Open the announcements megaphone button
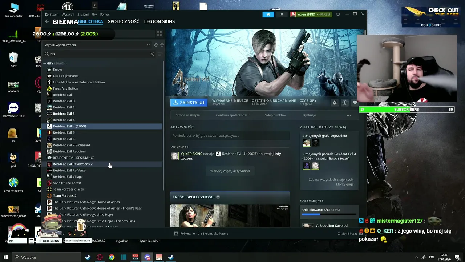 point(268,15)
